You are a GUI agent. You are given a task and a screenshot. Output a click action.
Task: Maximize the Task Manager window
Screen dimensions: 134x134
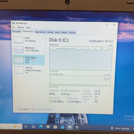coord(107,24)
